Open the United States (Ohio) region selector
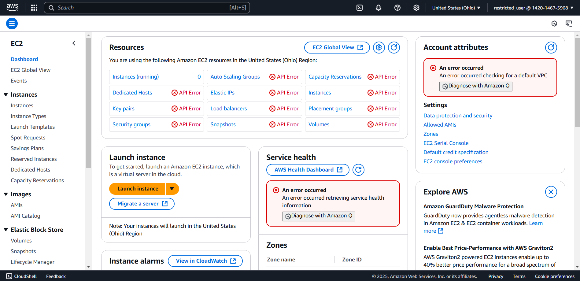The image size is (580, 281). 456,8
